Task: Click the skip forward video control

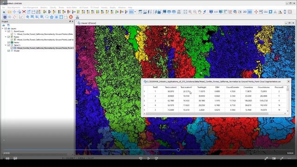Action: (x=156, y=158)
